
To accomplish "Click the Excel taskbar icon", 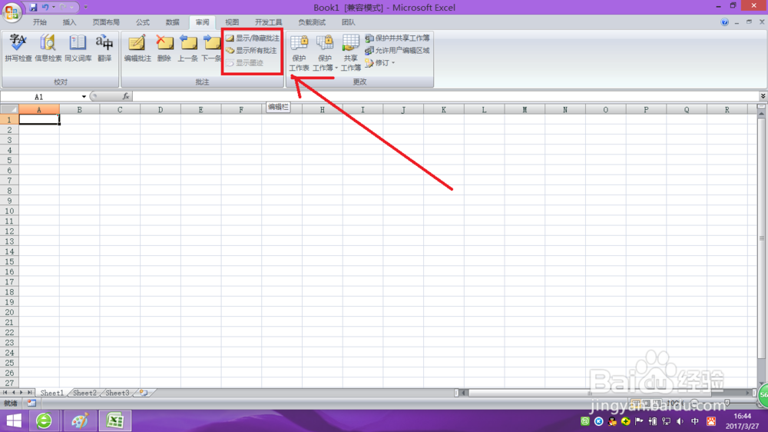I will pos(115,420).
